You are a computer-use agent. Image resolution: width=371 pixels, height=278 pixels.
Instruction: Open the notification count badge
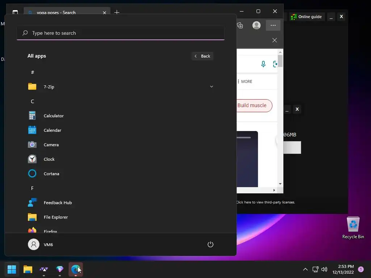361,269
